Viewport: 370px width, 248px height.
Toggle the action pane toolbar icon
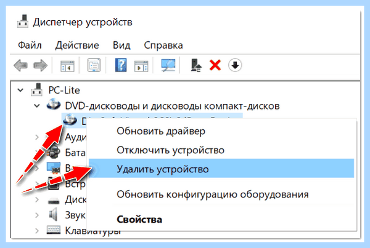141,66
